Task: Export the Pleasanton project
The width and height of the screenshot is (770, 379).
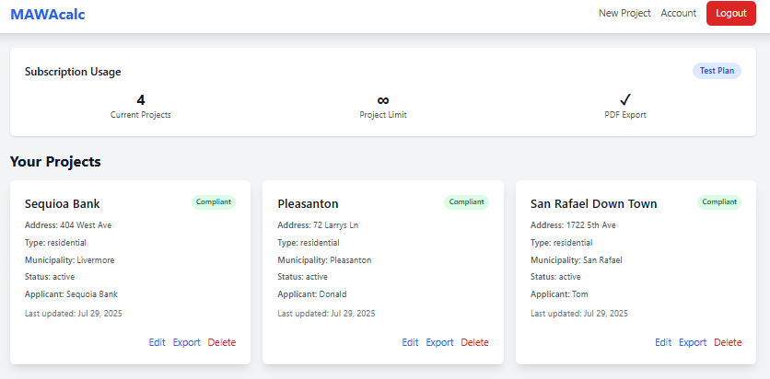Action: point(439,342)
